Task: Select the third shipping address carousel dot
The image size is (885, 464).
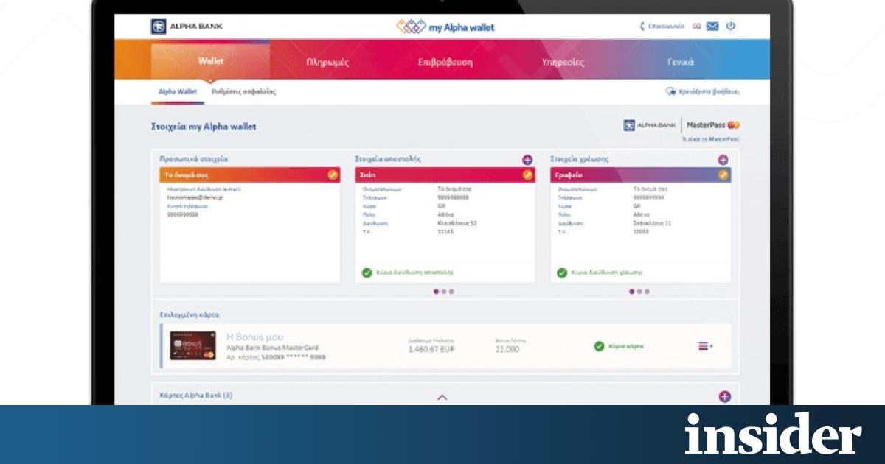Action: [x=451, y=292]
